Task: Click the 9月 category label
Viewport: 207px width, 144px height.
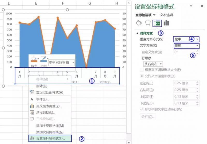Action: click(115, 74)
